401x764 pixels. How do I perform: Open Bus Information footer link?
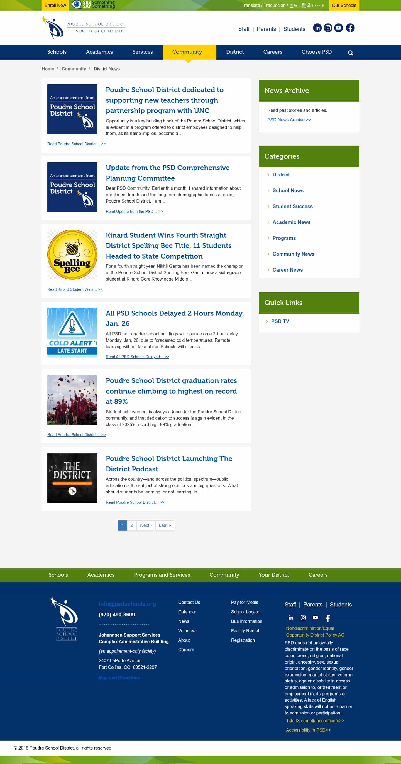246,621
